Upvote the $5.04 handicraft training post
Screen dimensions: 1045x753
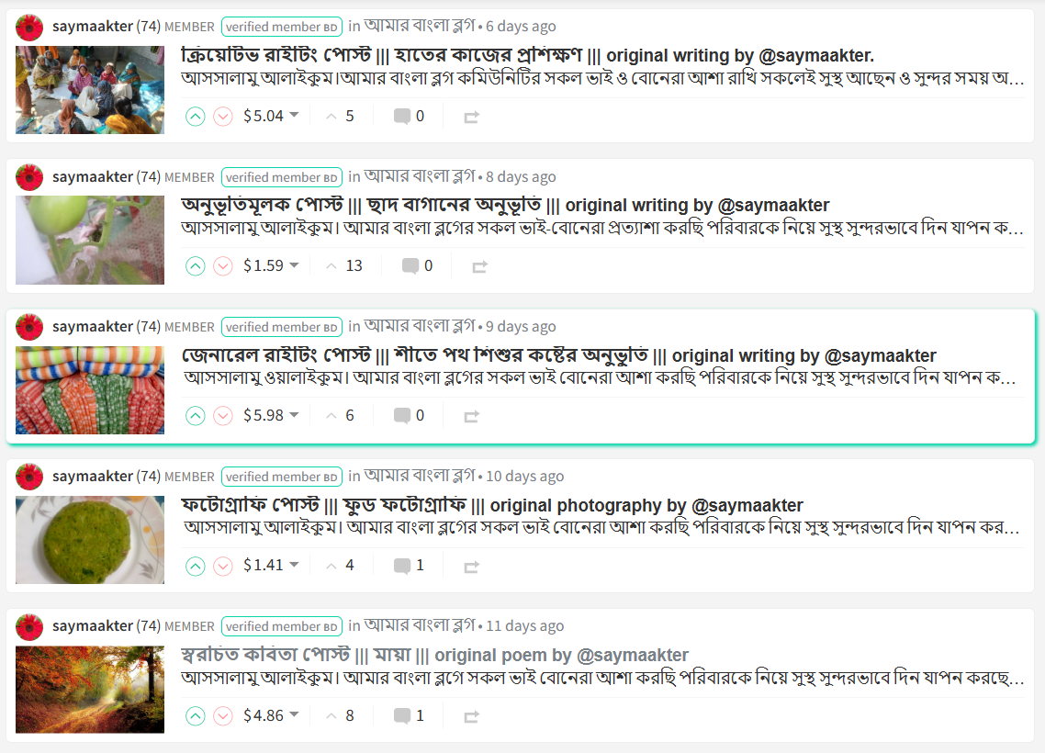tap(195, 117)
